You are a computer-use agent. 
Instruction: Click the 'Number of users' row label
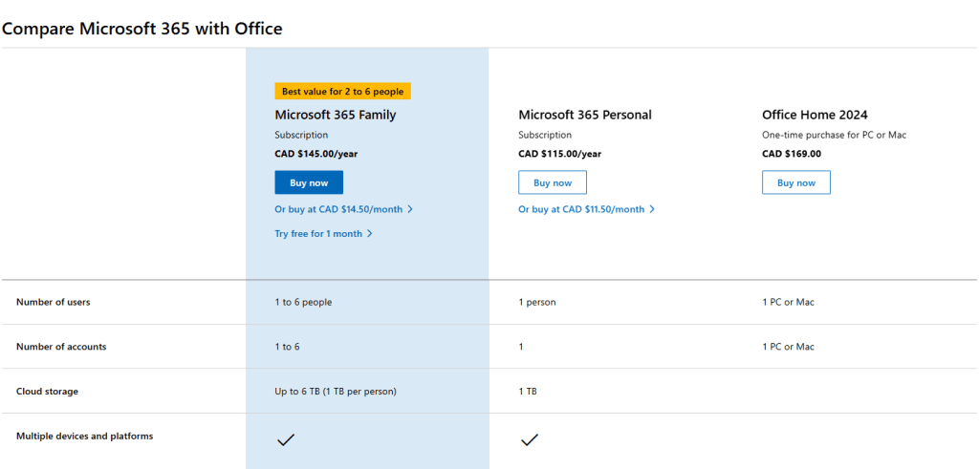[x=54, y=302]
